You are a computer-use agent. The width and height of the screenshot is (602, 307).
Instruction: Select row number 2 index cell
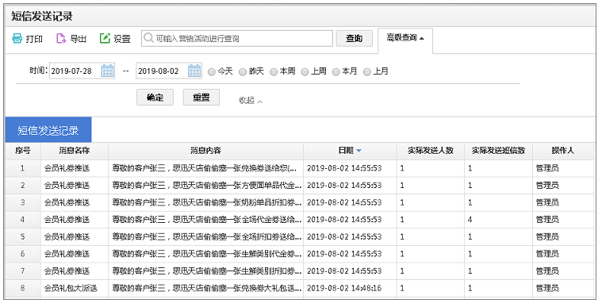(23, 186)
